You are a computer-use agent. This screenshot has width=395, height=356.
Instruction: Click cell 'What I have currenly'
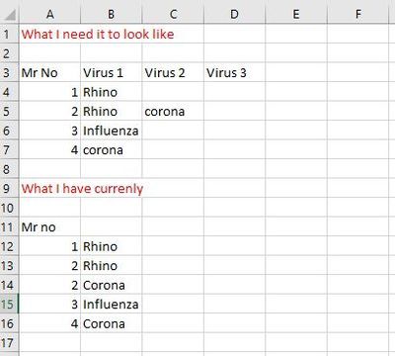(82, 188)
